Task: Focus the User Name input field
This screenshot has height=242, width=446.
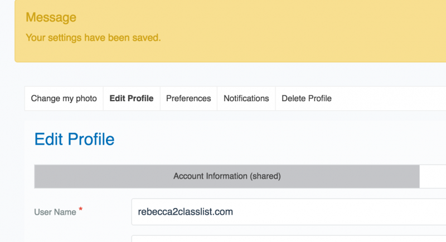Action: coord(289,212)
